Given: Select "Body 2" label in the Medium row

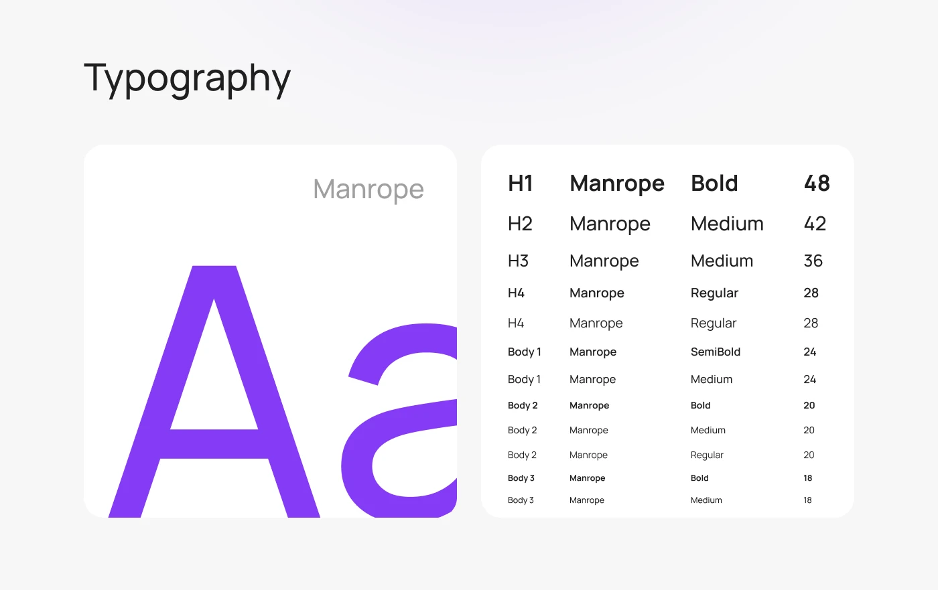Looking at the screenshot, I should [522, 430].
